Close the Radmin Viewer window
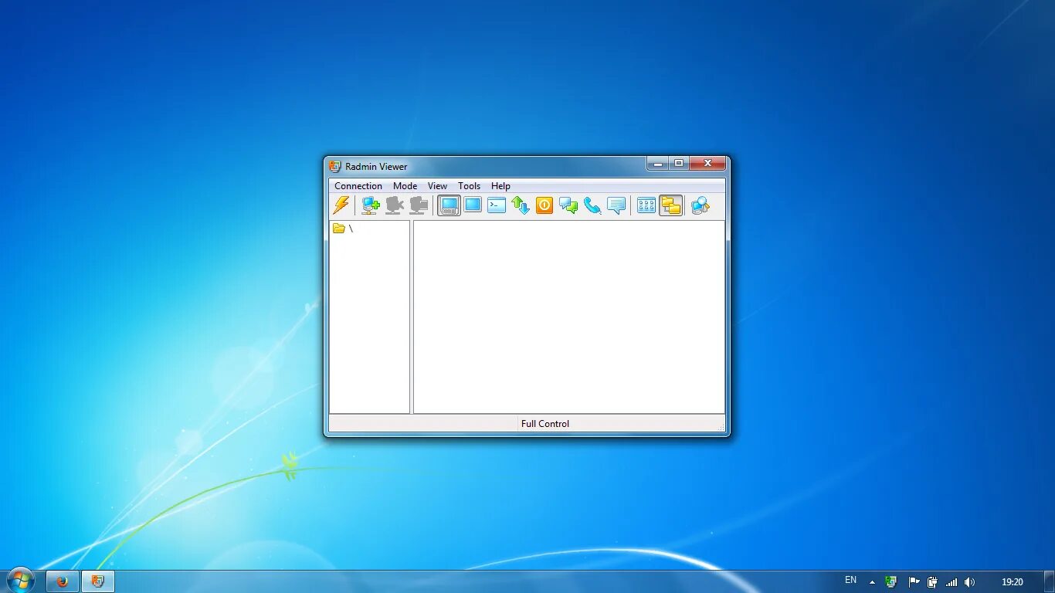 [707, 164]
